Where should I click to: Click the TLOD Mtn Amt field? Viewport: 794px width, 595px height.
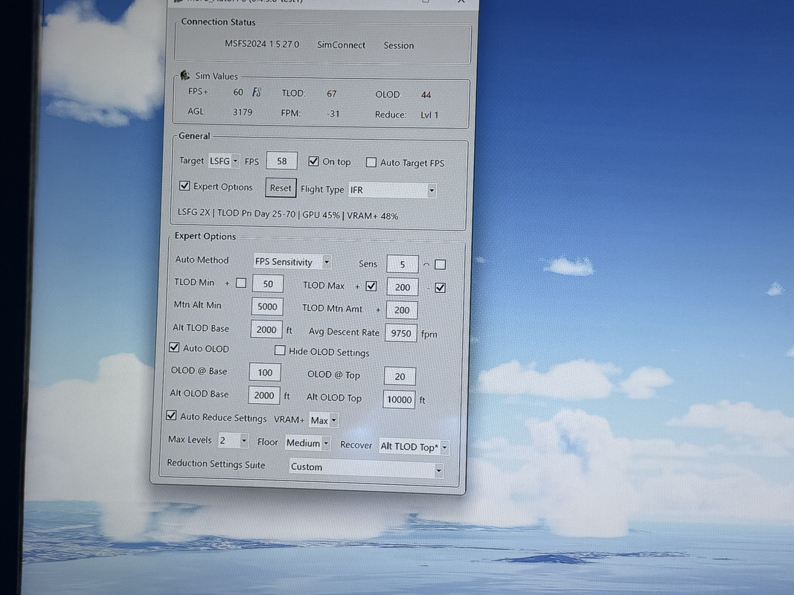pos(402,309)
